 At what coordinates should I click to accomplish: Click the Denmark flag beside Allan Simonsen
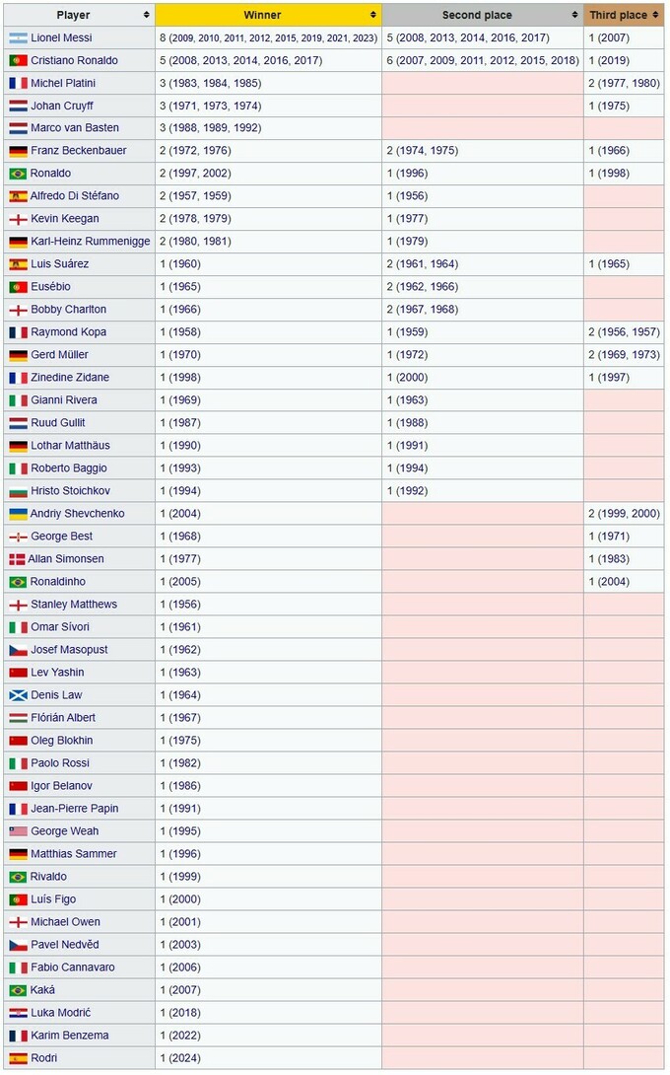(x=16, y=559)
